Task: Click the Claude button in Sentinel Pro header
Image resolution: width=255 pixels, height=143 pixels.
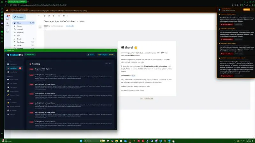Action: [x=91, y=55]
